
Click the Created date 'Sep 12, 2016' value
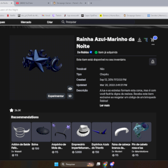(x=113, y=80)
